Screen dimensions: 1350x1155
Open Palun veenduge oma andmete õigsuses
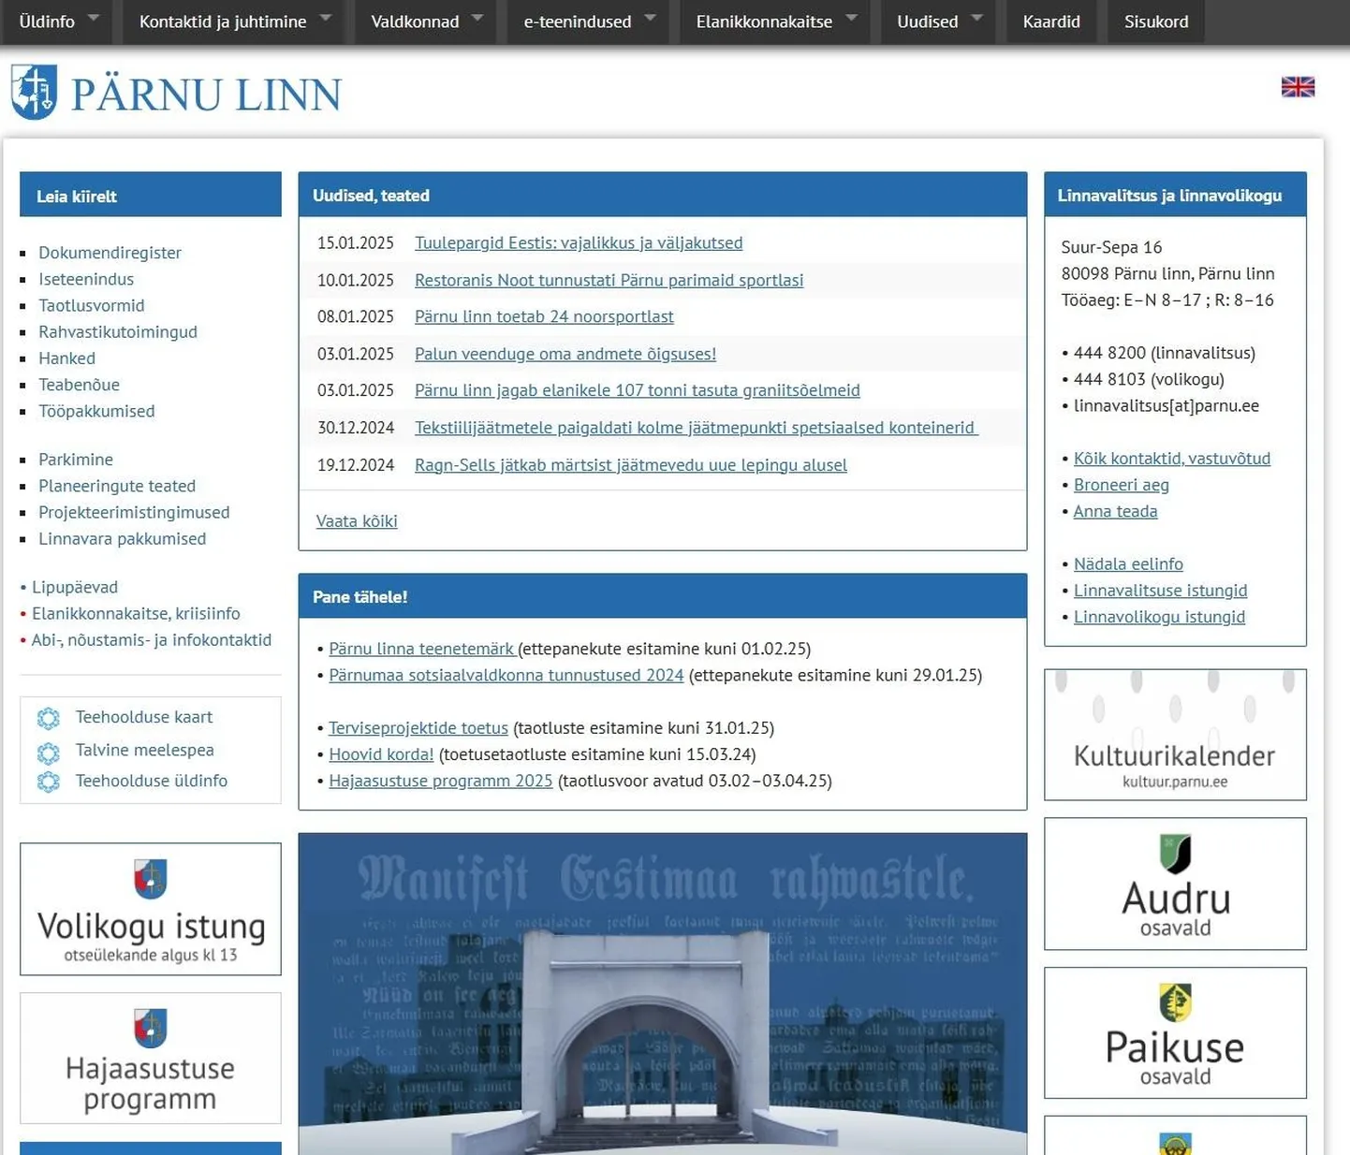565,354
